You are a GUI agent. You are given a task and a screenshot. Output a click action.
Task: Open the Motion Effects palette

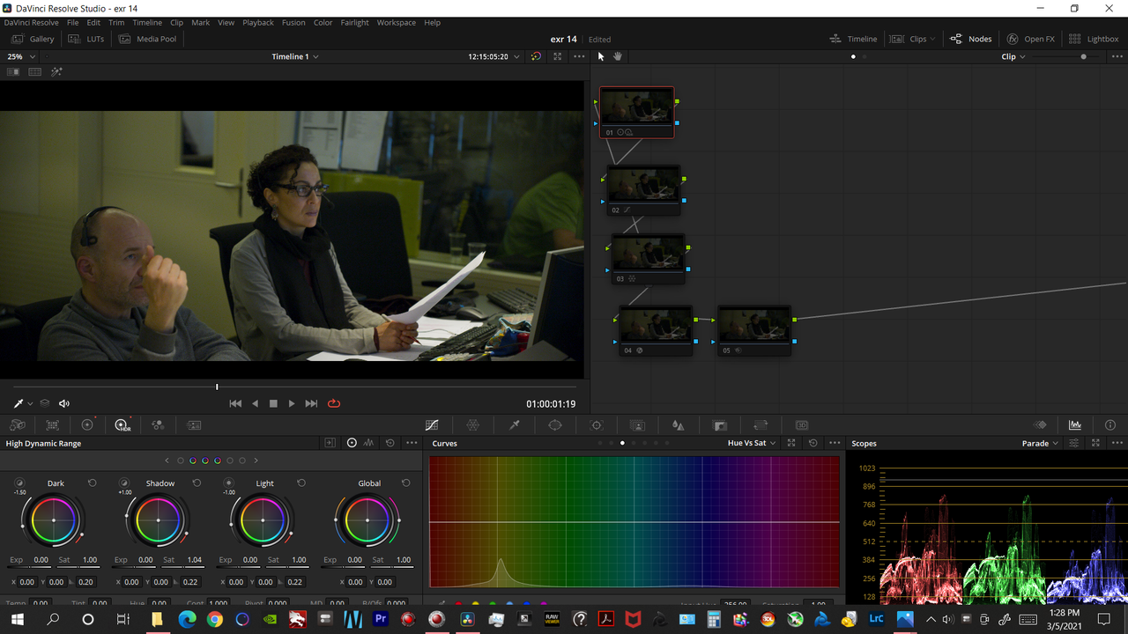pyautogui.click(x=194, y=425)
